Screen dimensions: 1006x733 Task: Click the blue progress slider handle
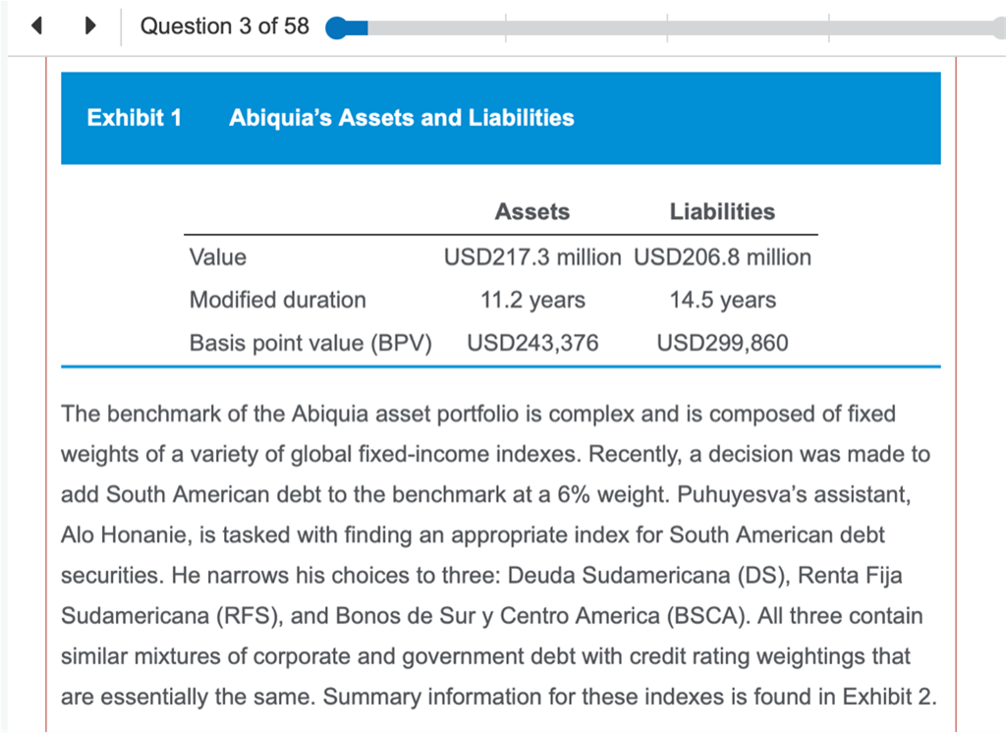point(336,28)
